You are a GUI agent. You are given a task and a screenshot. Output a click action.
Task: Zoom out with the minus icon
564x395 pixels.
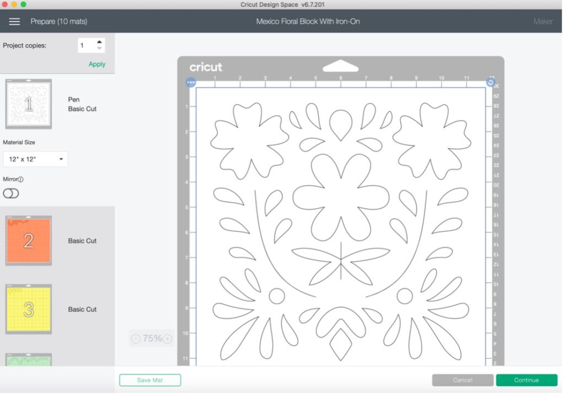135,339
